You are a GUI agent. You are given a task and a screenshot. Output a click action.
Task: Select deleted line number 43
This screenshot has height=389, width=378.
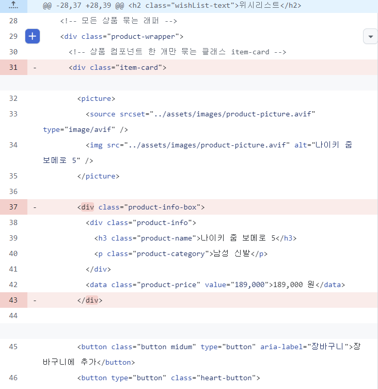tap(13, 300)
